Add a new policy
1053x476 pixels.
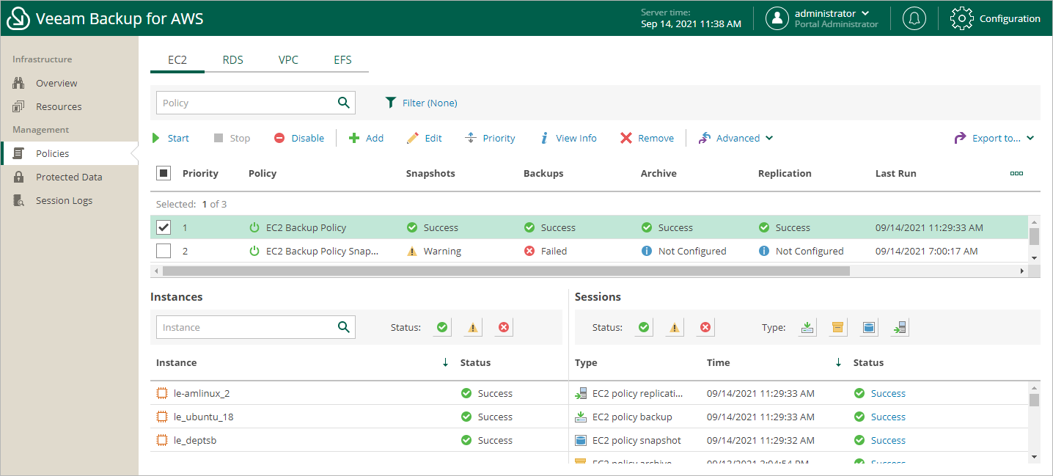pos(366,138)
